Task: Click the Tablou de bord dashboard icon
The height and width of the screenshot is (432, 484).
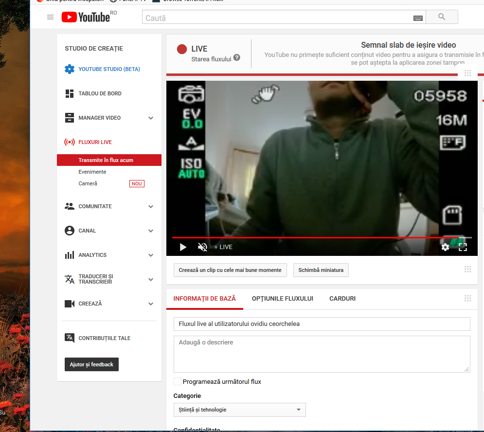Action: point(70,93)
